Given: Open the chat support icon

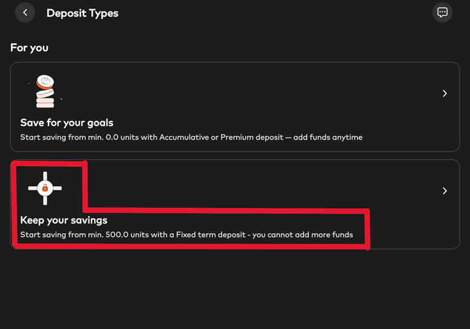Looking at the screenshot, I should click(442, 12).
